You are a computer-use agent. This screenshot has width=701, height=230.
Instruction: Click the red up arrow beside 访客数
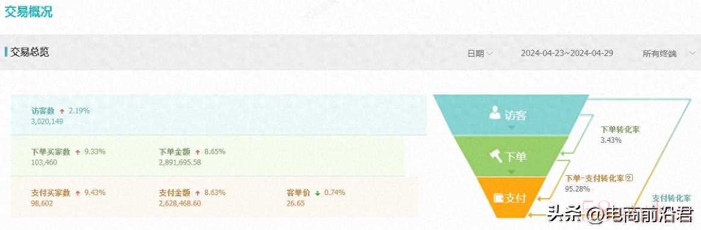click(x=62, y=111)
